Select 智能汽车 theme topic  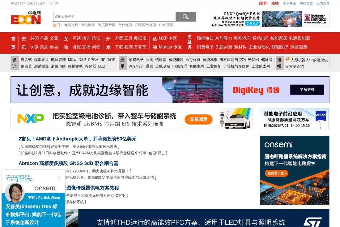[x=242, y=38]
